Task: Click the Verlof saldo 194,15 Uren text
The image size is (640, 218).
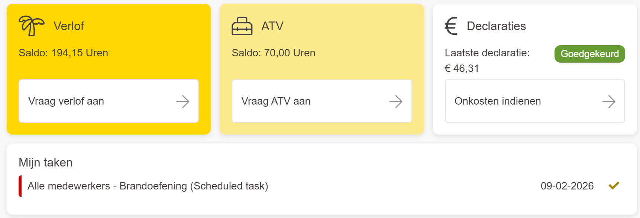Action: tap(63, 53)
